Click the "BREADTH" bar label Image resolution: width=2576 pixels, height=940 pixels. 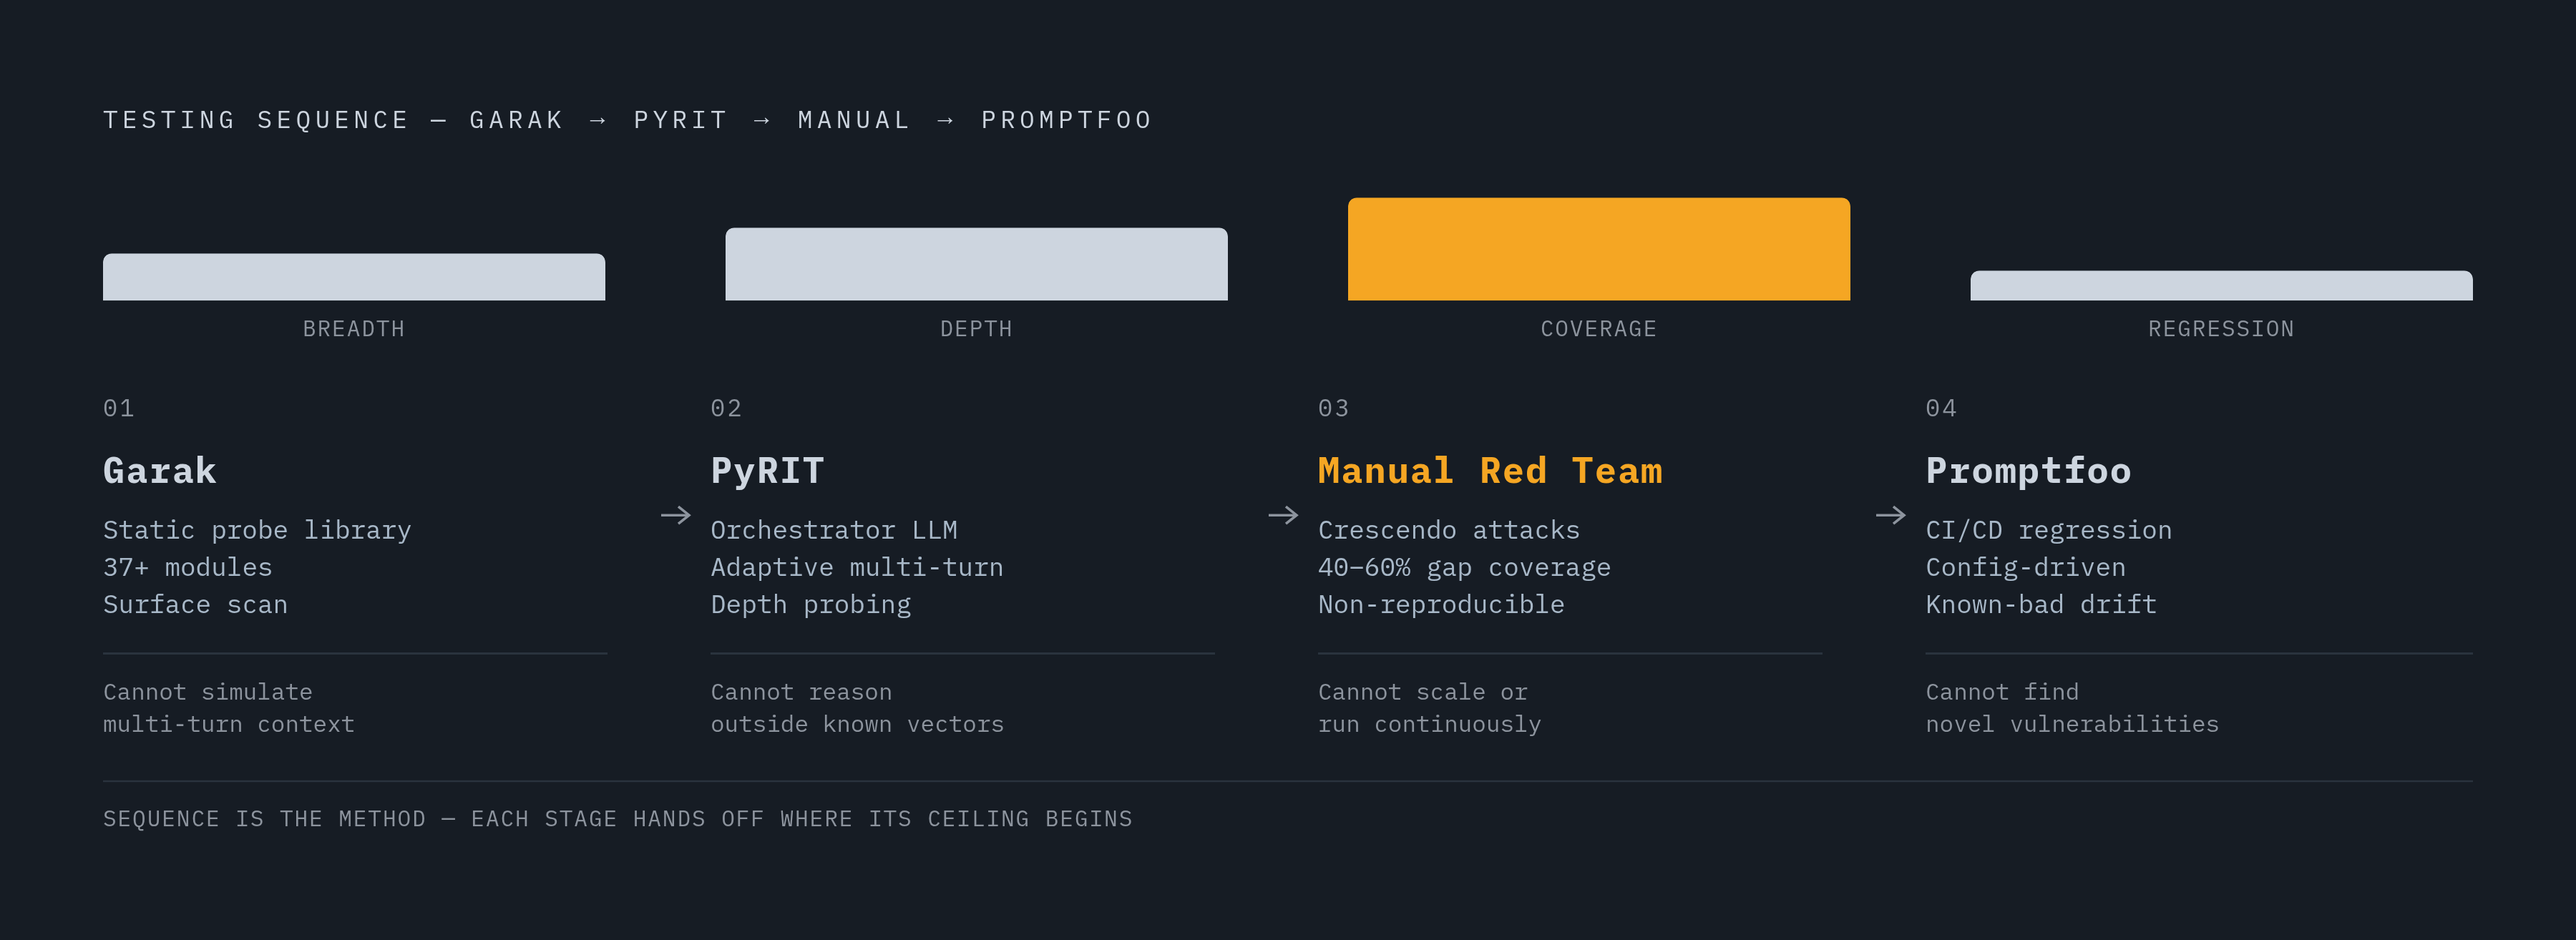[354, 329]
